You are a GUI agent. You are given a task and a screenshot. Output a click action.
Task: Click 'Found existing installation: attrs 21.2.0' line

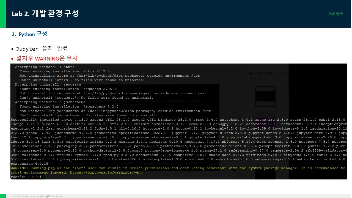click(x=64, y=71)
